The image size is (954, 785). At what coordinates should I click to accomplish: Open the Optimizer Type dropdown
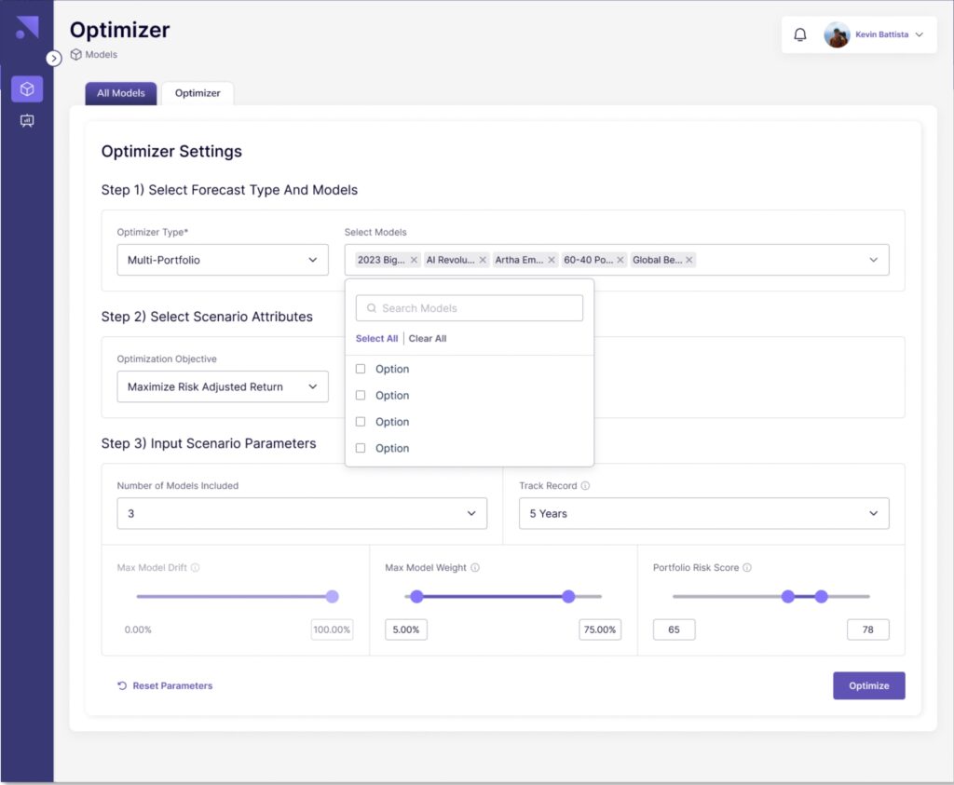222,260
